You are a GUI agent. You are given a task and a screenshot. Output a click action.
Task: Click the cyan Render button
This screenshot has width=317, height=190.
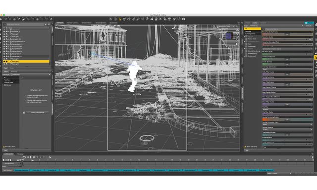[309, 23]
